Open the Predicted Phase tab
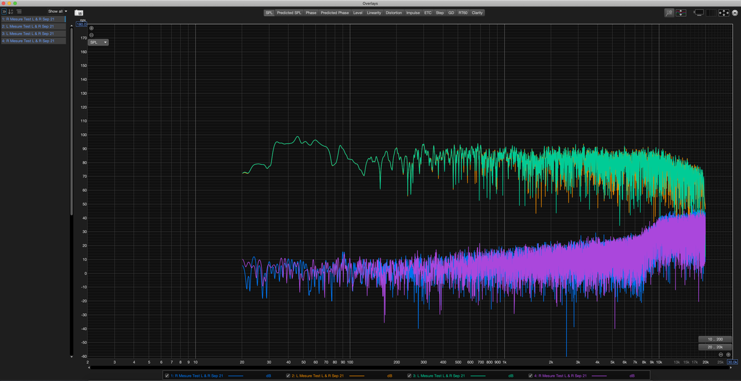This screenshot has width=741, height=381. pyautogui.click(x=335, y=13)
